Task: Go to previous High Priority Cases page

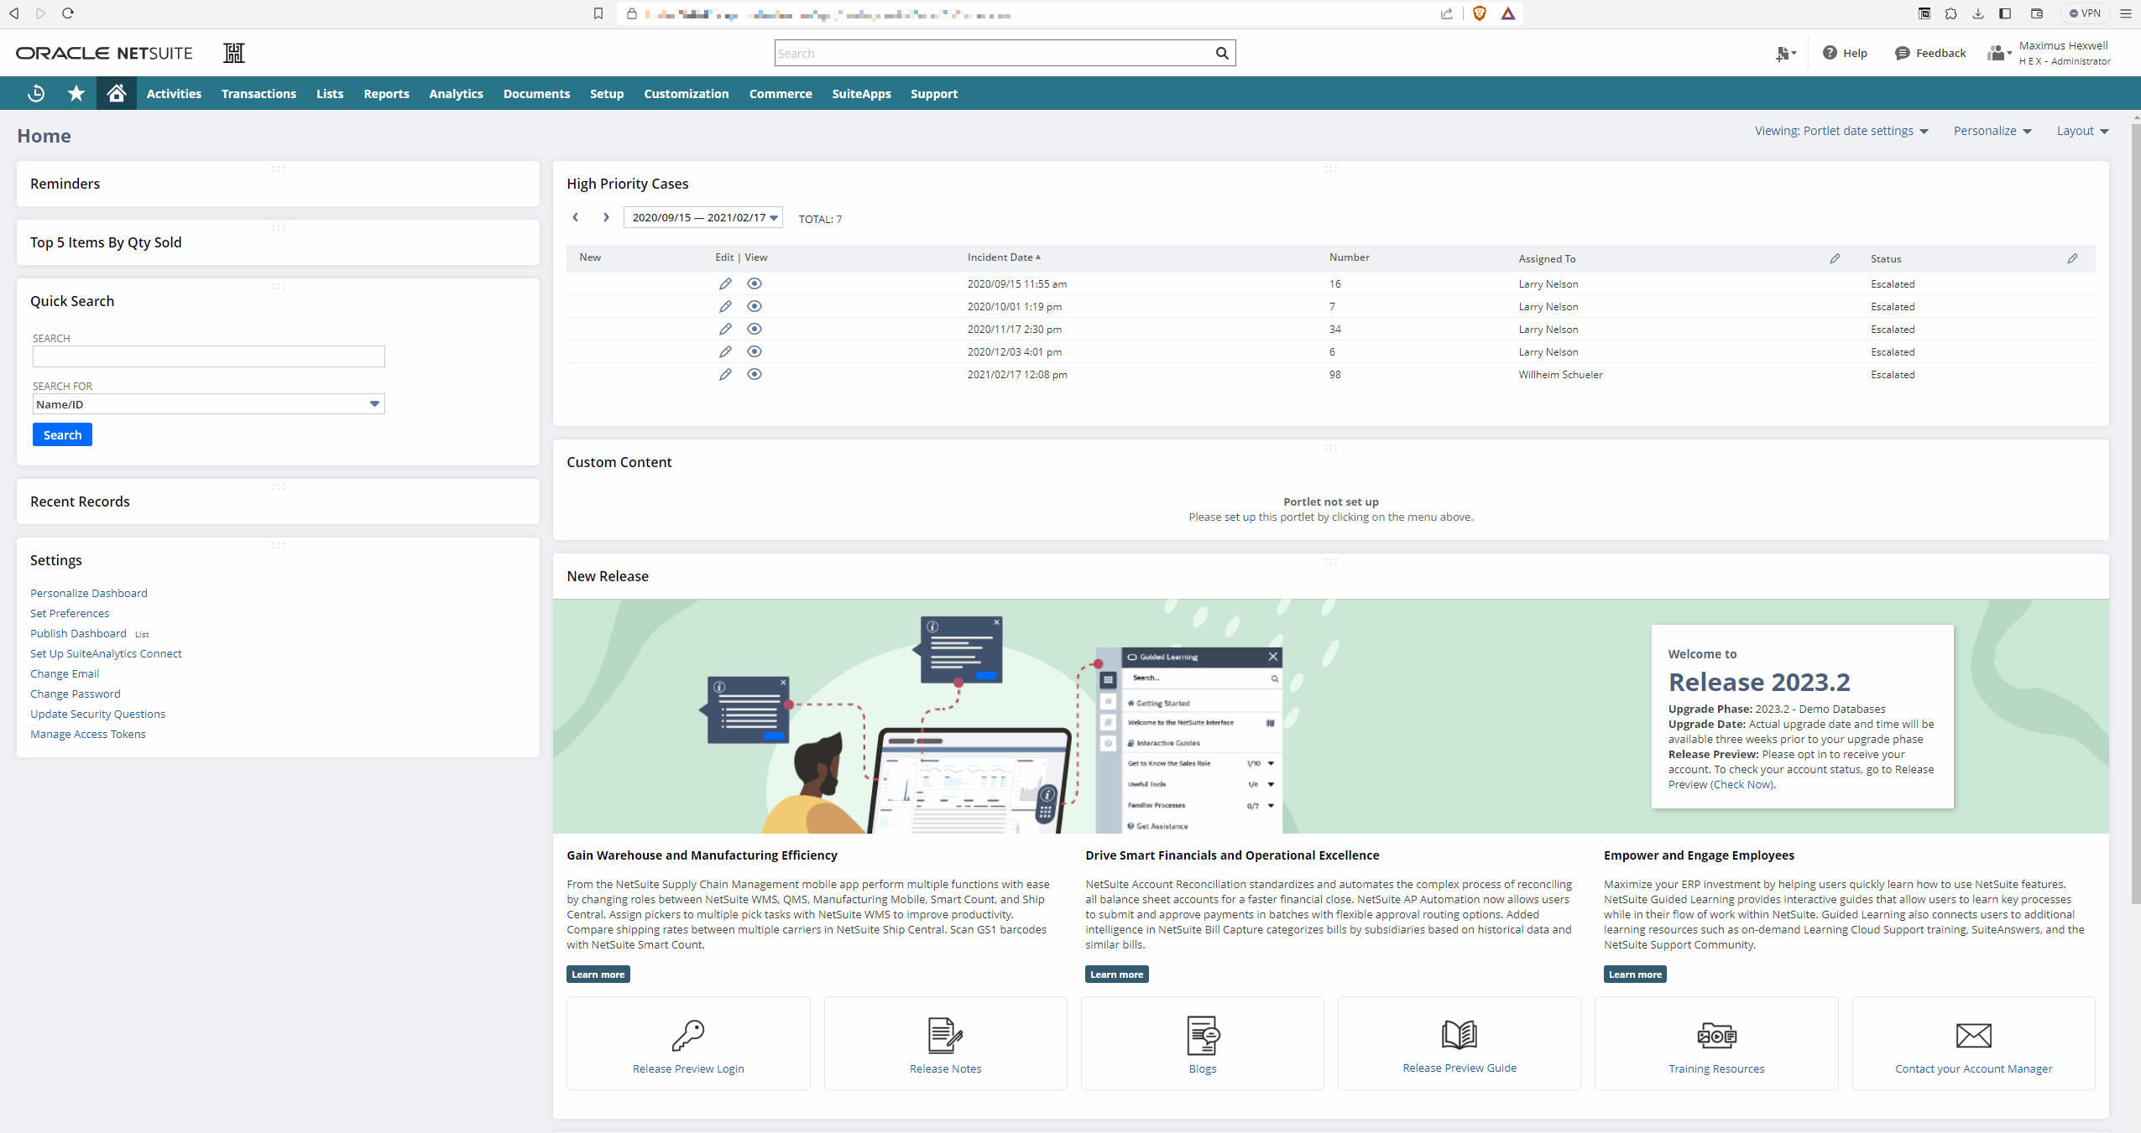Action: point(576,217)
